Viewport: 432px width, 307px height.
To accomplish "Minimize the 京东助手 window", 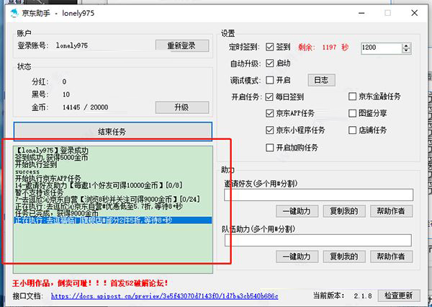I will click(x=361, y=13).
